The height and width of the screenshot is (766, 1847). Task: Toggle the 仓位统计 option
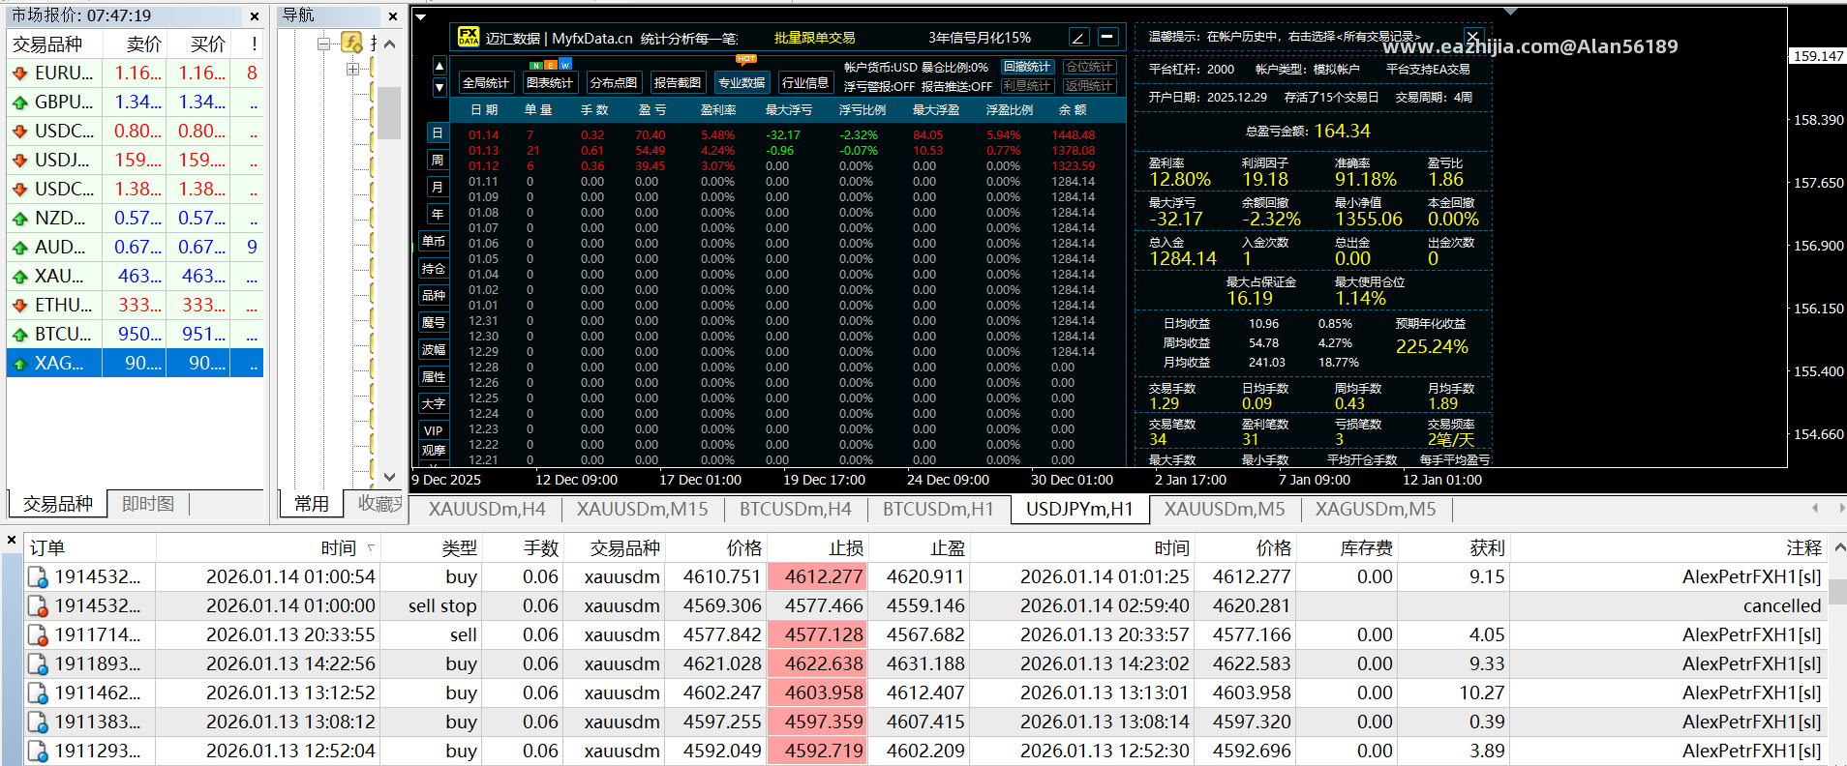pos(1090,67)
